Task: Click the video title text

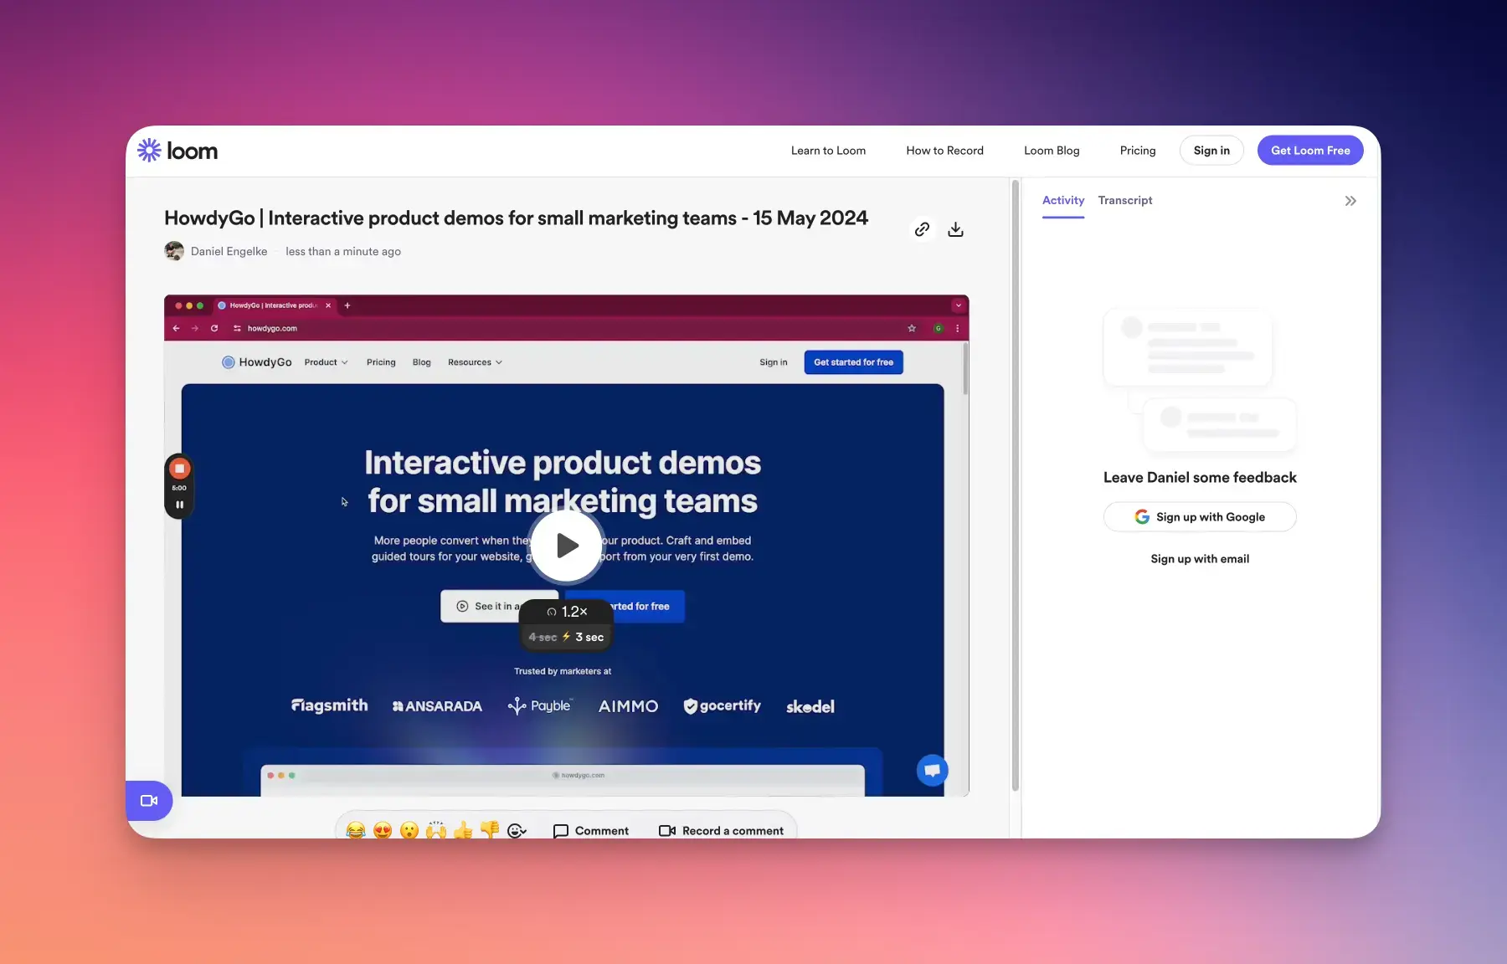Action: (x=516, y=218)
